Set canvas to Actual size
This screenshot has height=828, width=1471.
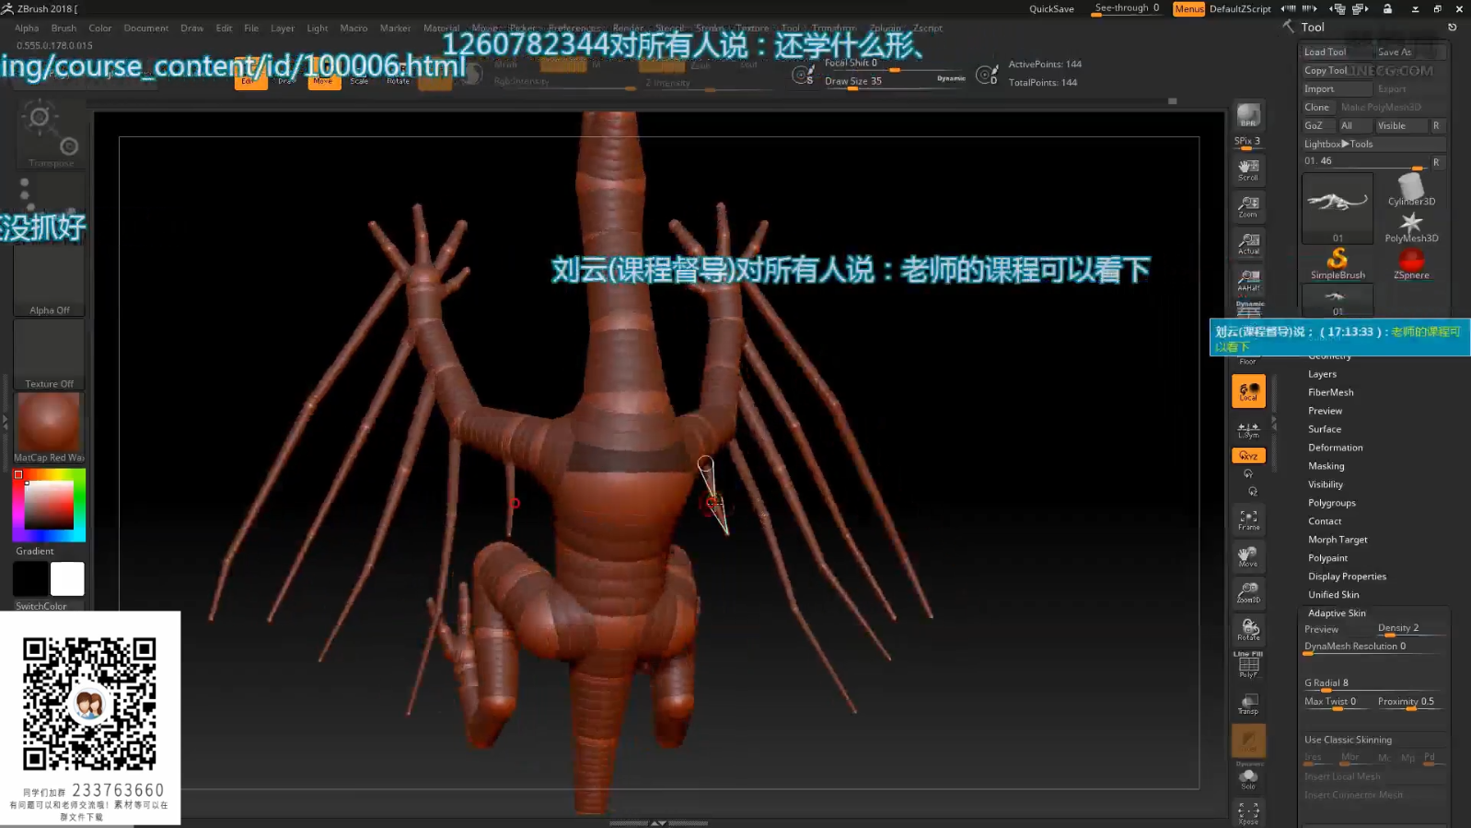(x=1248, y=243)
